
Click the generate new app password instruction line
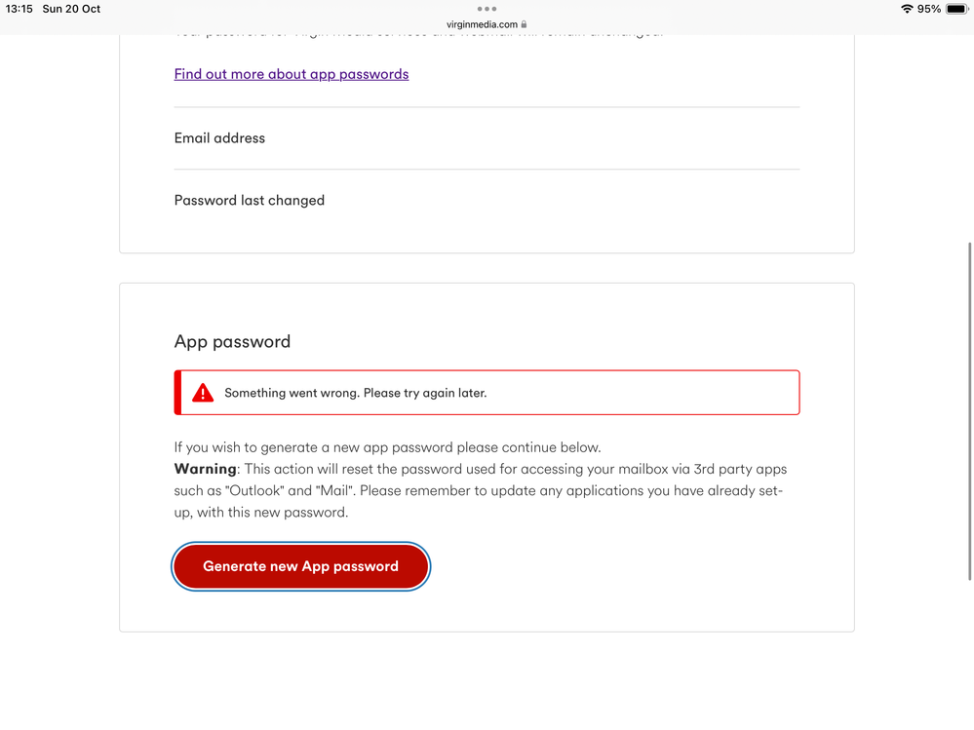pos(388,447)
